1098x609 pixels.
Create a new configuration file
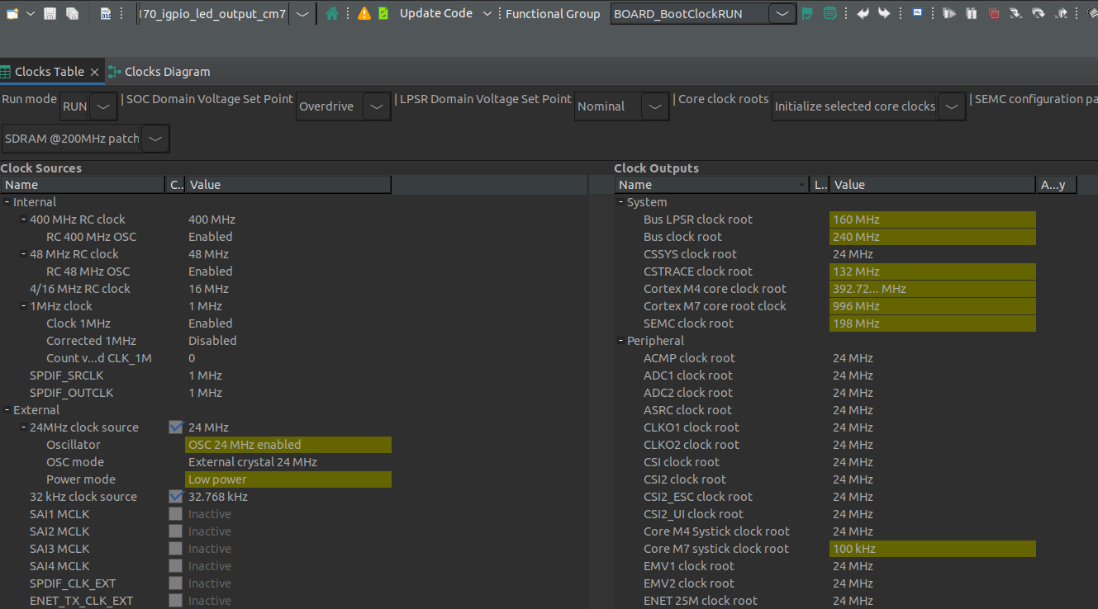click(12, 13)
